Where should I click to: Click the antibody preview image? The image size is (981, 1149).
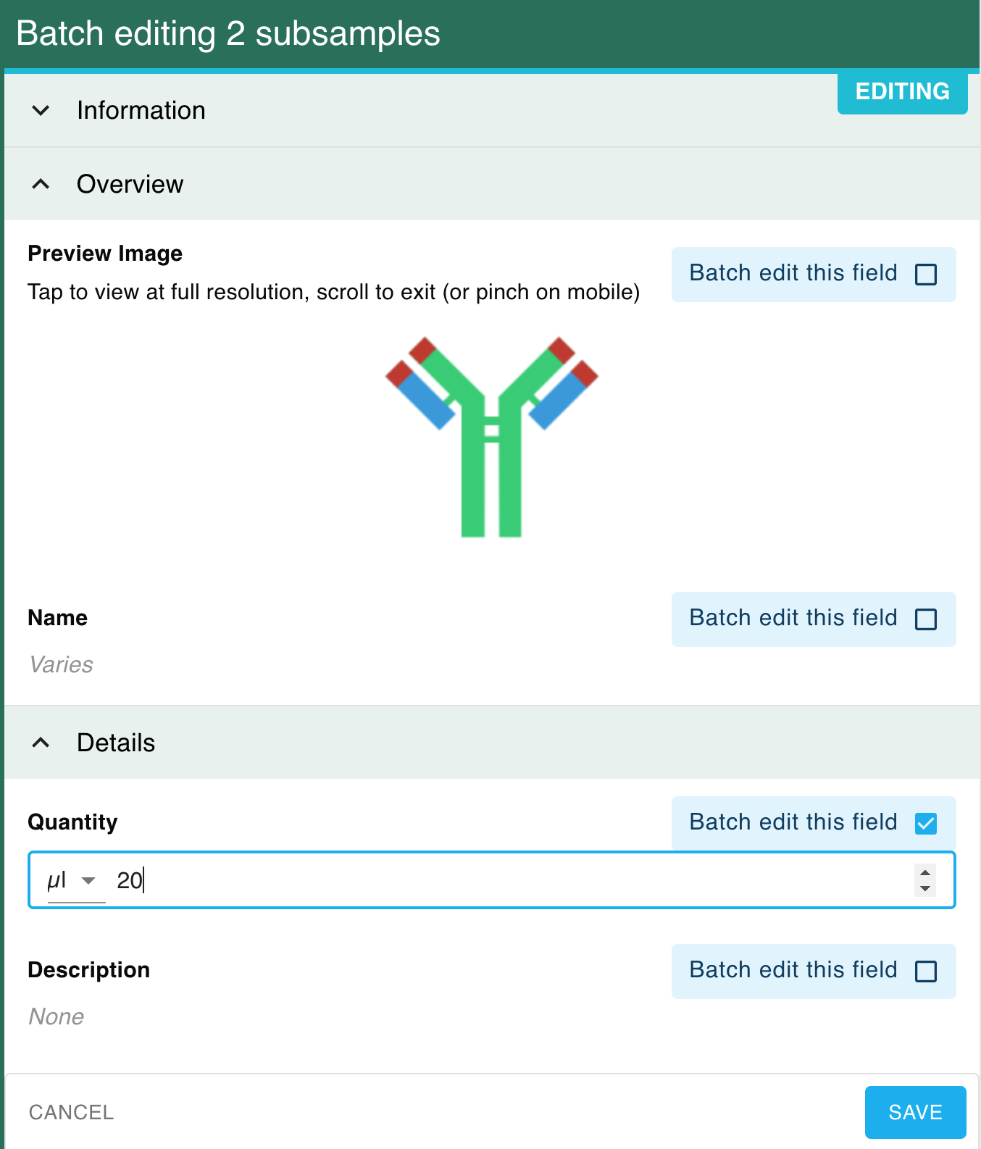[491, 437]
